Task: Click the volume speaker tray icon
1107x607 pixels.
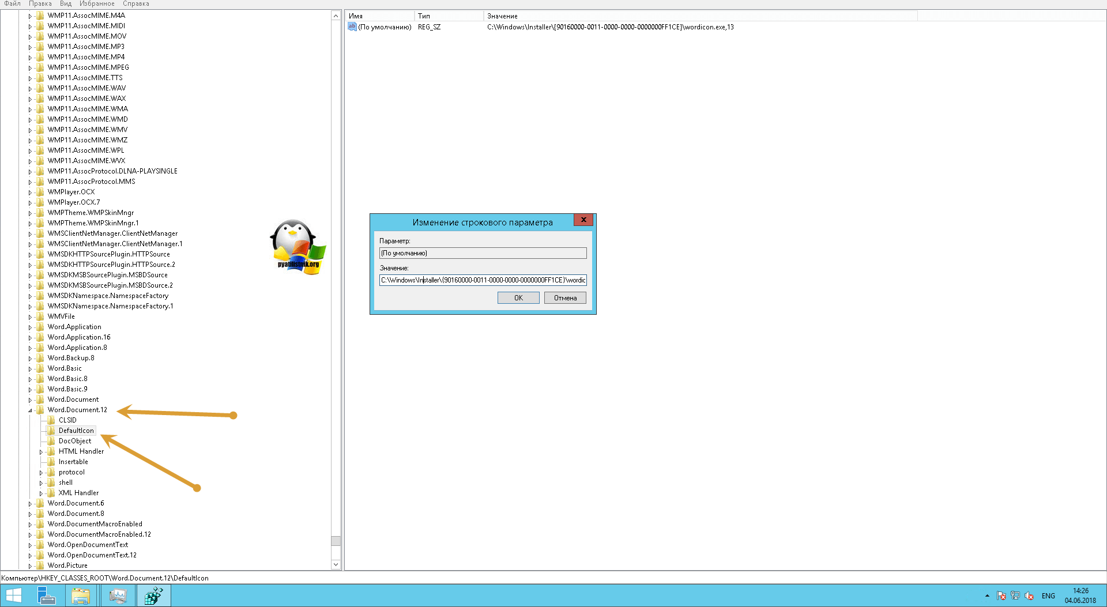Action: [1029, 595]
